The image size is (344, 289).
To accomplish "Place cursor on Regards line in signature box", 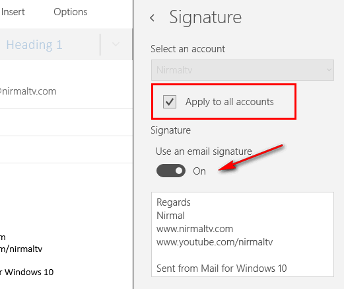I will pos(174,202).
